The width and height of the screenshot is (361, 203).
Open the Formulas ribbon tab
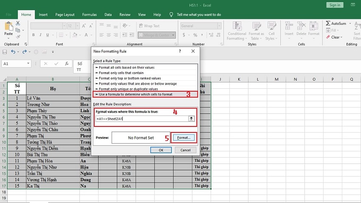[x=89, y=14]
